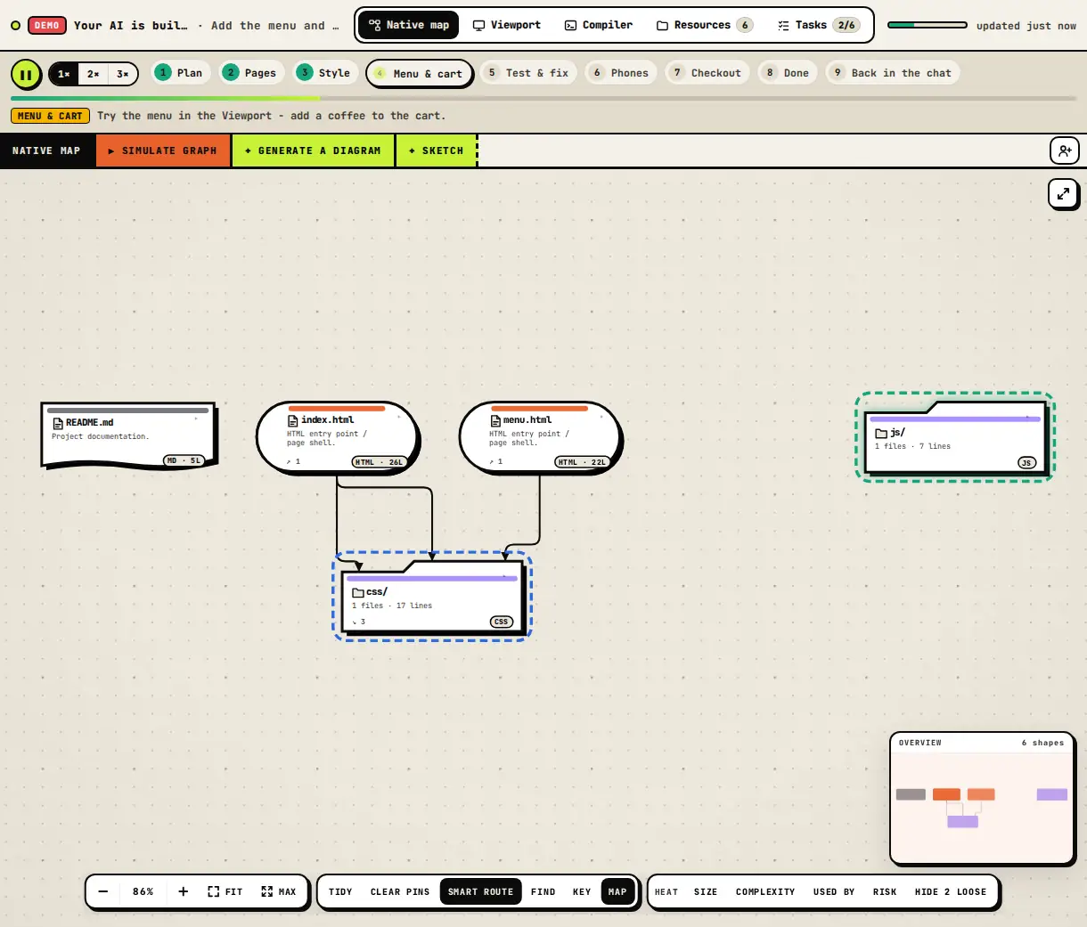Click Simulate Graph button
Screen dimensions: 1087x927
point(163,150)
